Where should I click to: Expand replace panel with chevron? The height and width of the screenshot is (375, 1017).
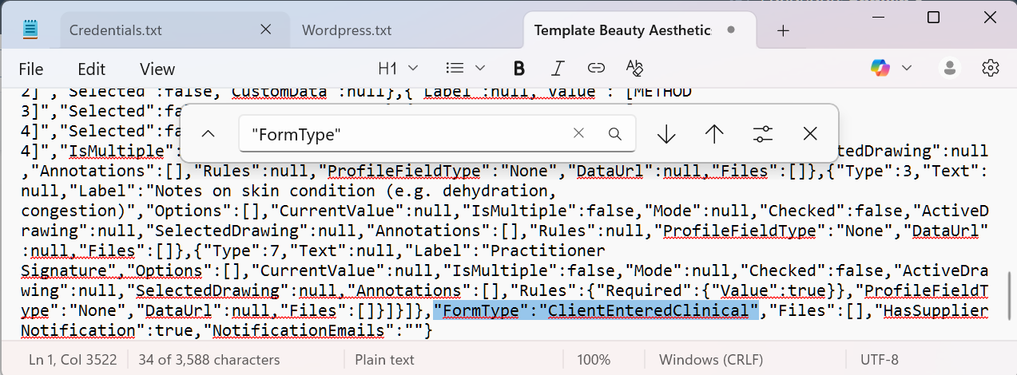(209, 133)
